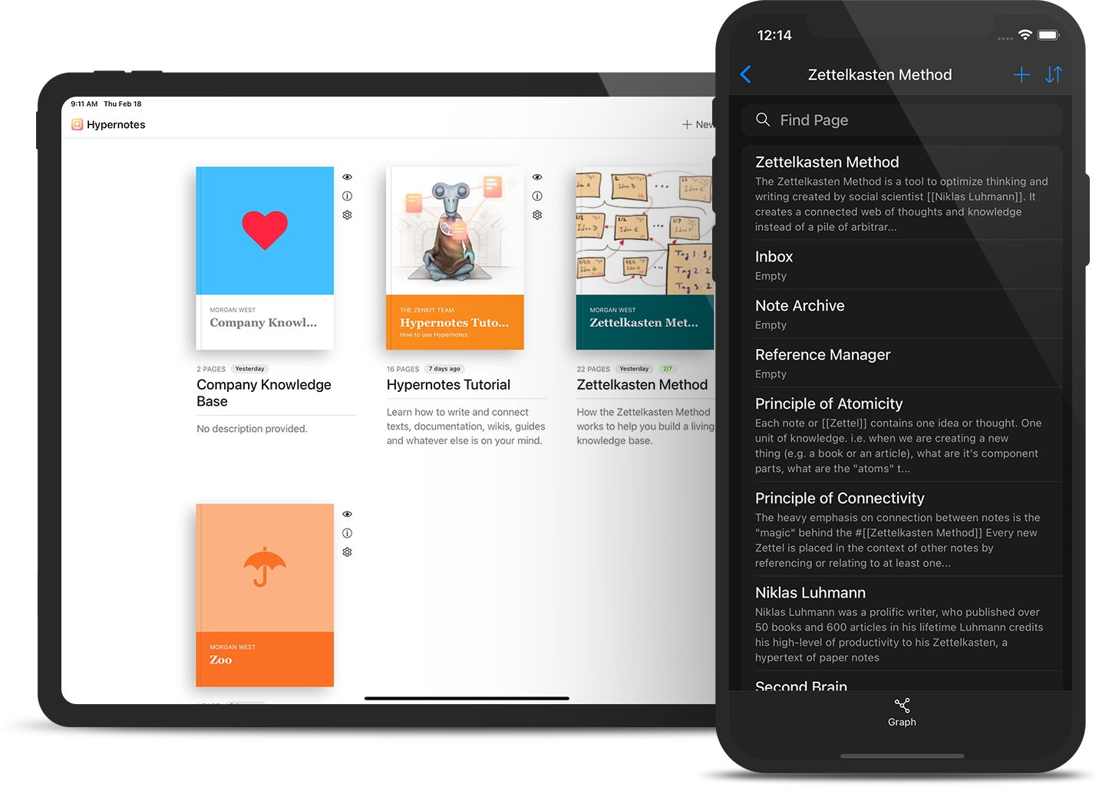Toggle eye icon for Zoo notebook
This screenshot has height=787, width=1099.
[x=347, y=514]
